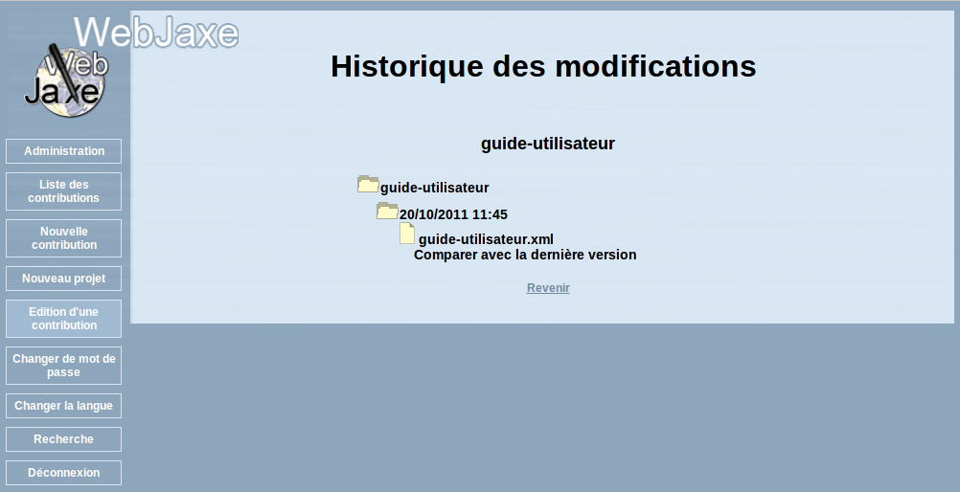Image resolution: width=960 pixels, height=492 pixels.
Task: Choose Nouveau projet in the sidebar
Action: coord(64,279)
